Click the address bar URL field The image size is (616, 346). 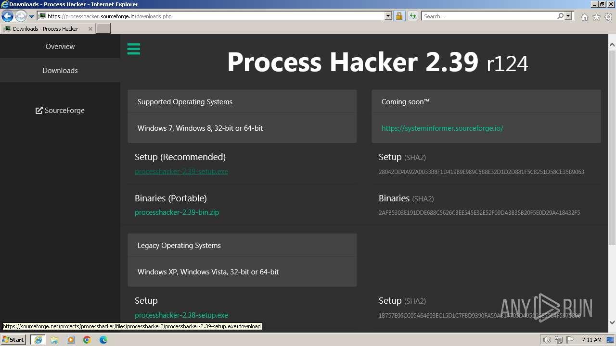(215, 16)
